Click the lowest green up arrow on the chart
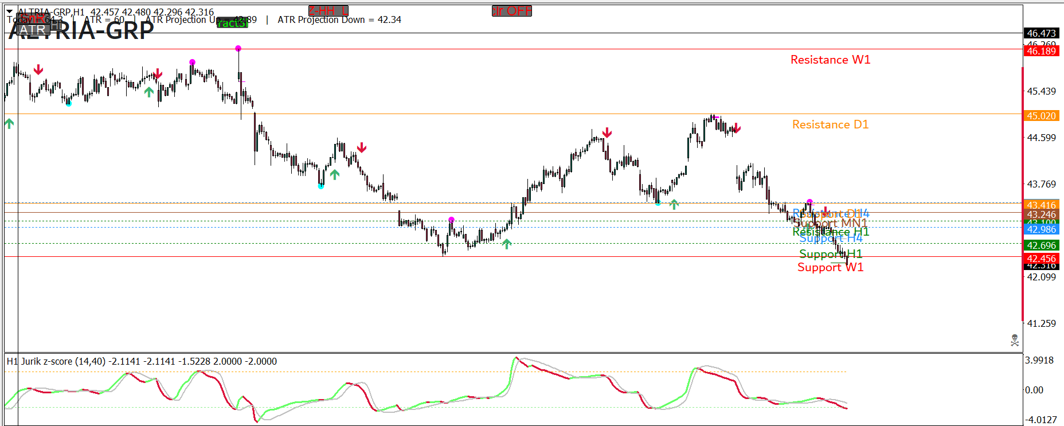This screenshot has width=1064, height=426. click(x=507, y=244)
